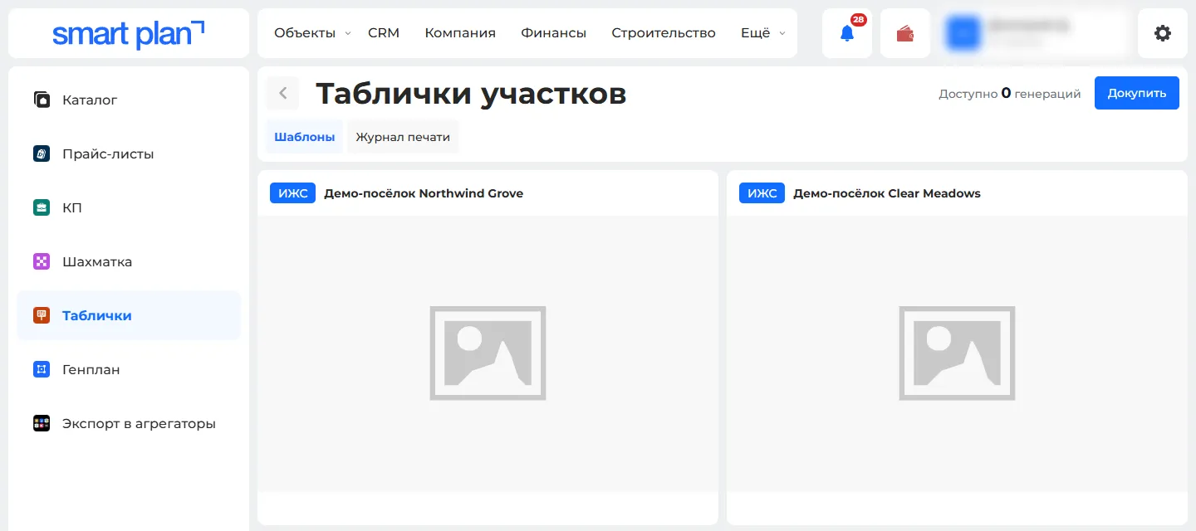Open the Строительство menu
The image size is (1196, 531).
pos(664,33)
